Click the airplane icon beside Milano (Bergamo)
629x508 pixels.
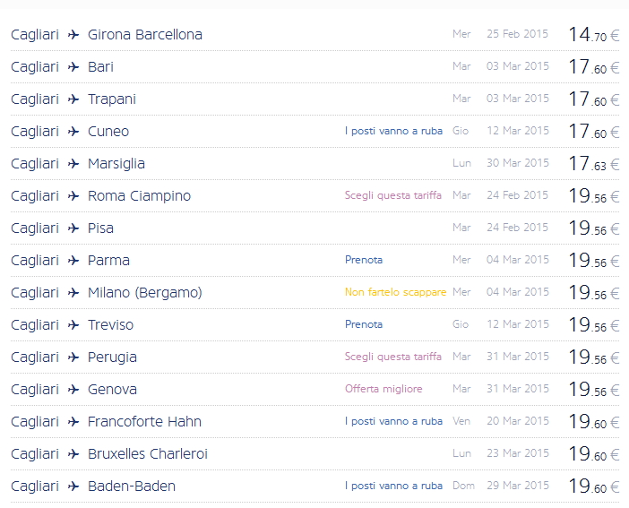click(73, 293)
